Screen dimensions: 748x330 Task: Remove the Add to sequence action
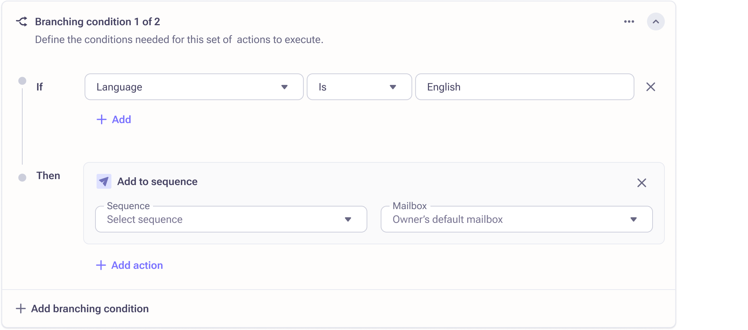(641, 183)
